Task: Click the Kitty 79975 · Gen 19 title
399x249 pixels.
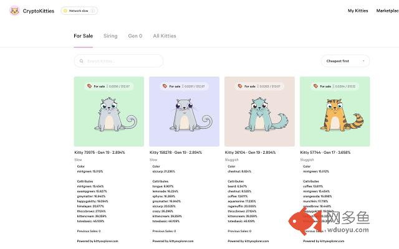Action: click(100, 153)
